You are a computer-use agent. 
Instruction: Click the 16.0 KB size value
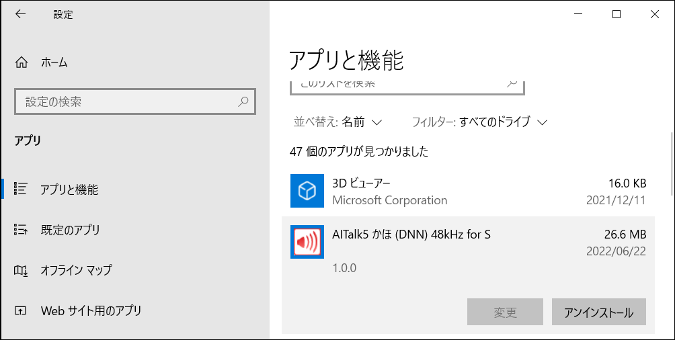[627, 183]
